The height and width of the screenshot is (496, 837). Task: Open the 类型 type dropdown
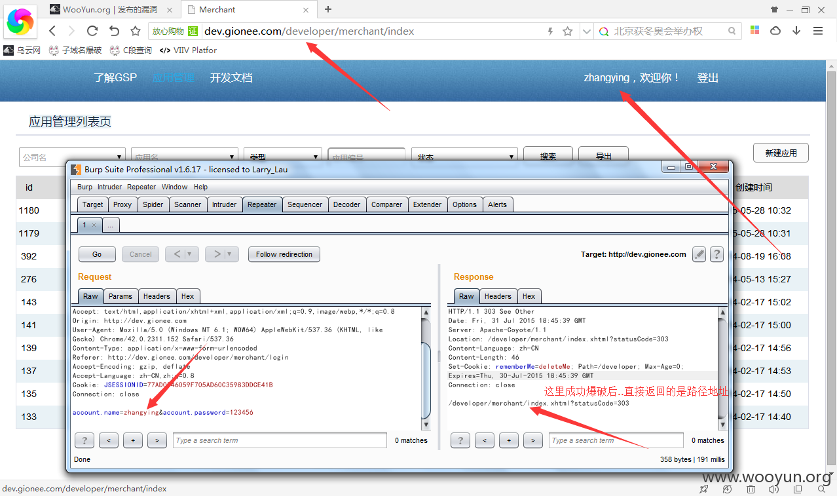point(282,154)
